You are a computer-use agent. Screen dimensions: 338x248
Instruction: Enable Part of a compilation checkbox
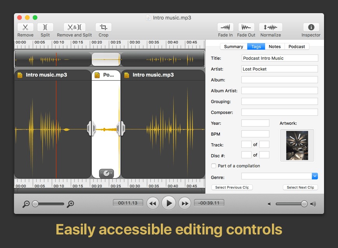(x=214, y=166)
